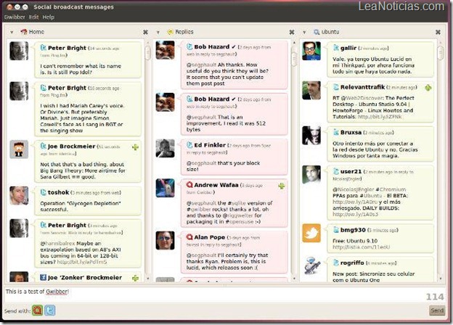
Task: Open the listia.com link in bmg930 post
Action: (361, 247)
